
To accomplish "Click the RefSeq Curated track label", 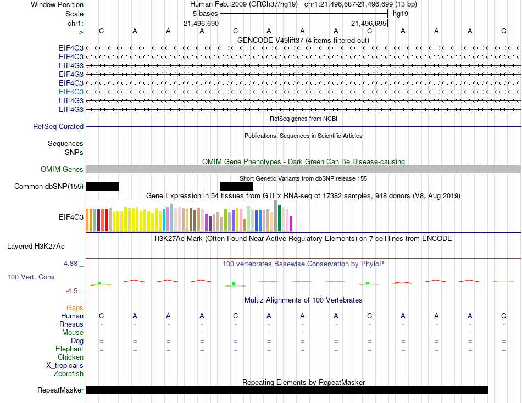I will [58, 126].
